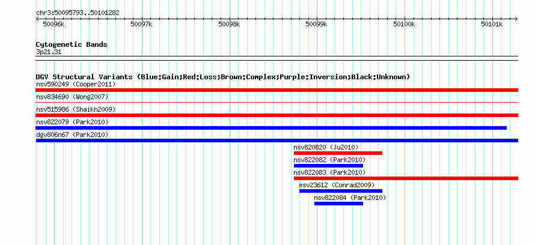
Task: Click the 50098k ruler tick label
Action: [229, 24]
